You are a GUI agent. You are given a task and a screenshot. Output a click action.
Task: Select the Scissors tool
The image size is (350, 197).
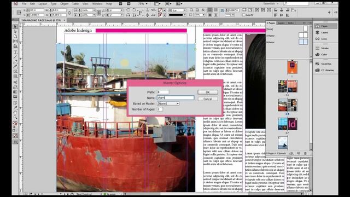15,82
